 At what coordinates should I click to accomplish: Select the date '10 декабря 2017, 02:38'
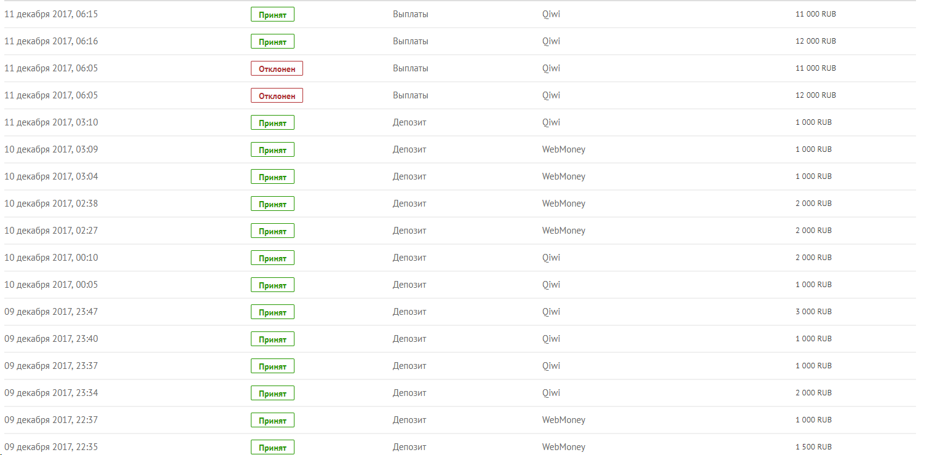(x=51, y=204)
